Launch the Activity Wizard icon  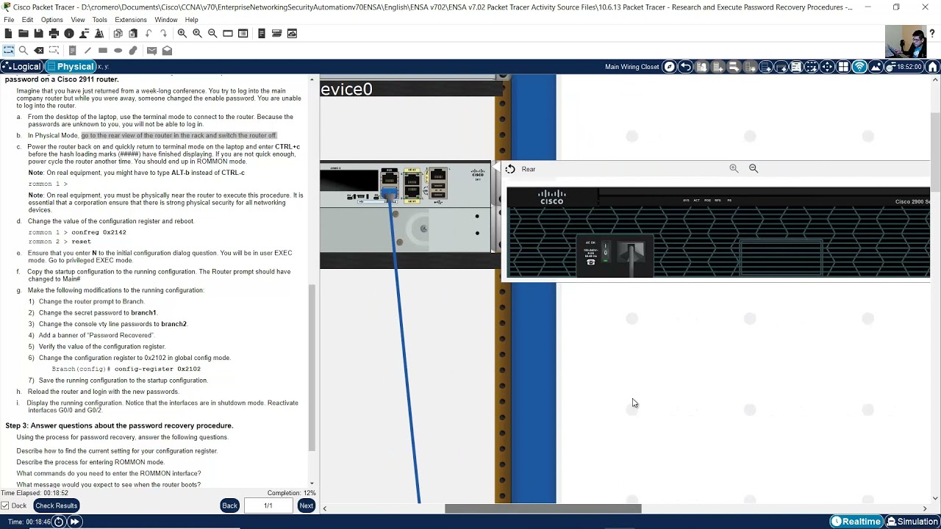click(x=99, y=34)
